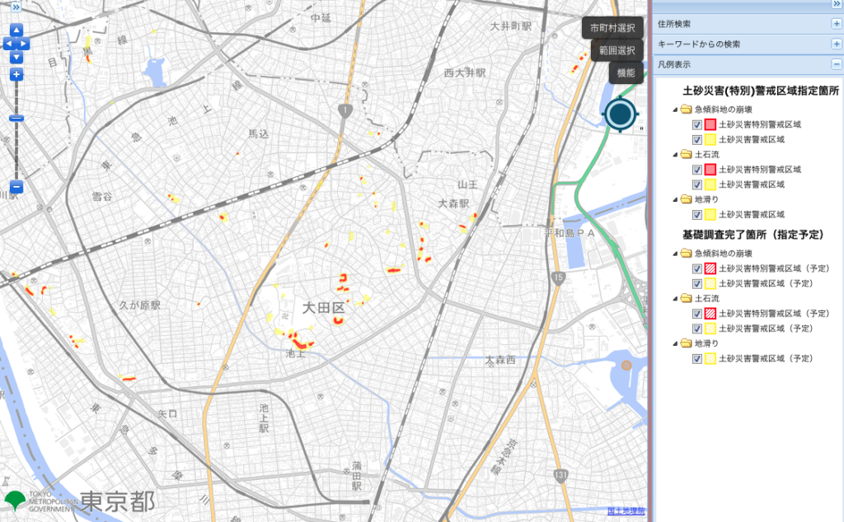Viewport: 844px width, 522px height.
Task: Click the 地滑り folder icon under 基礎調査完了箇所
Action: 686,343
